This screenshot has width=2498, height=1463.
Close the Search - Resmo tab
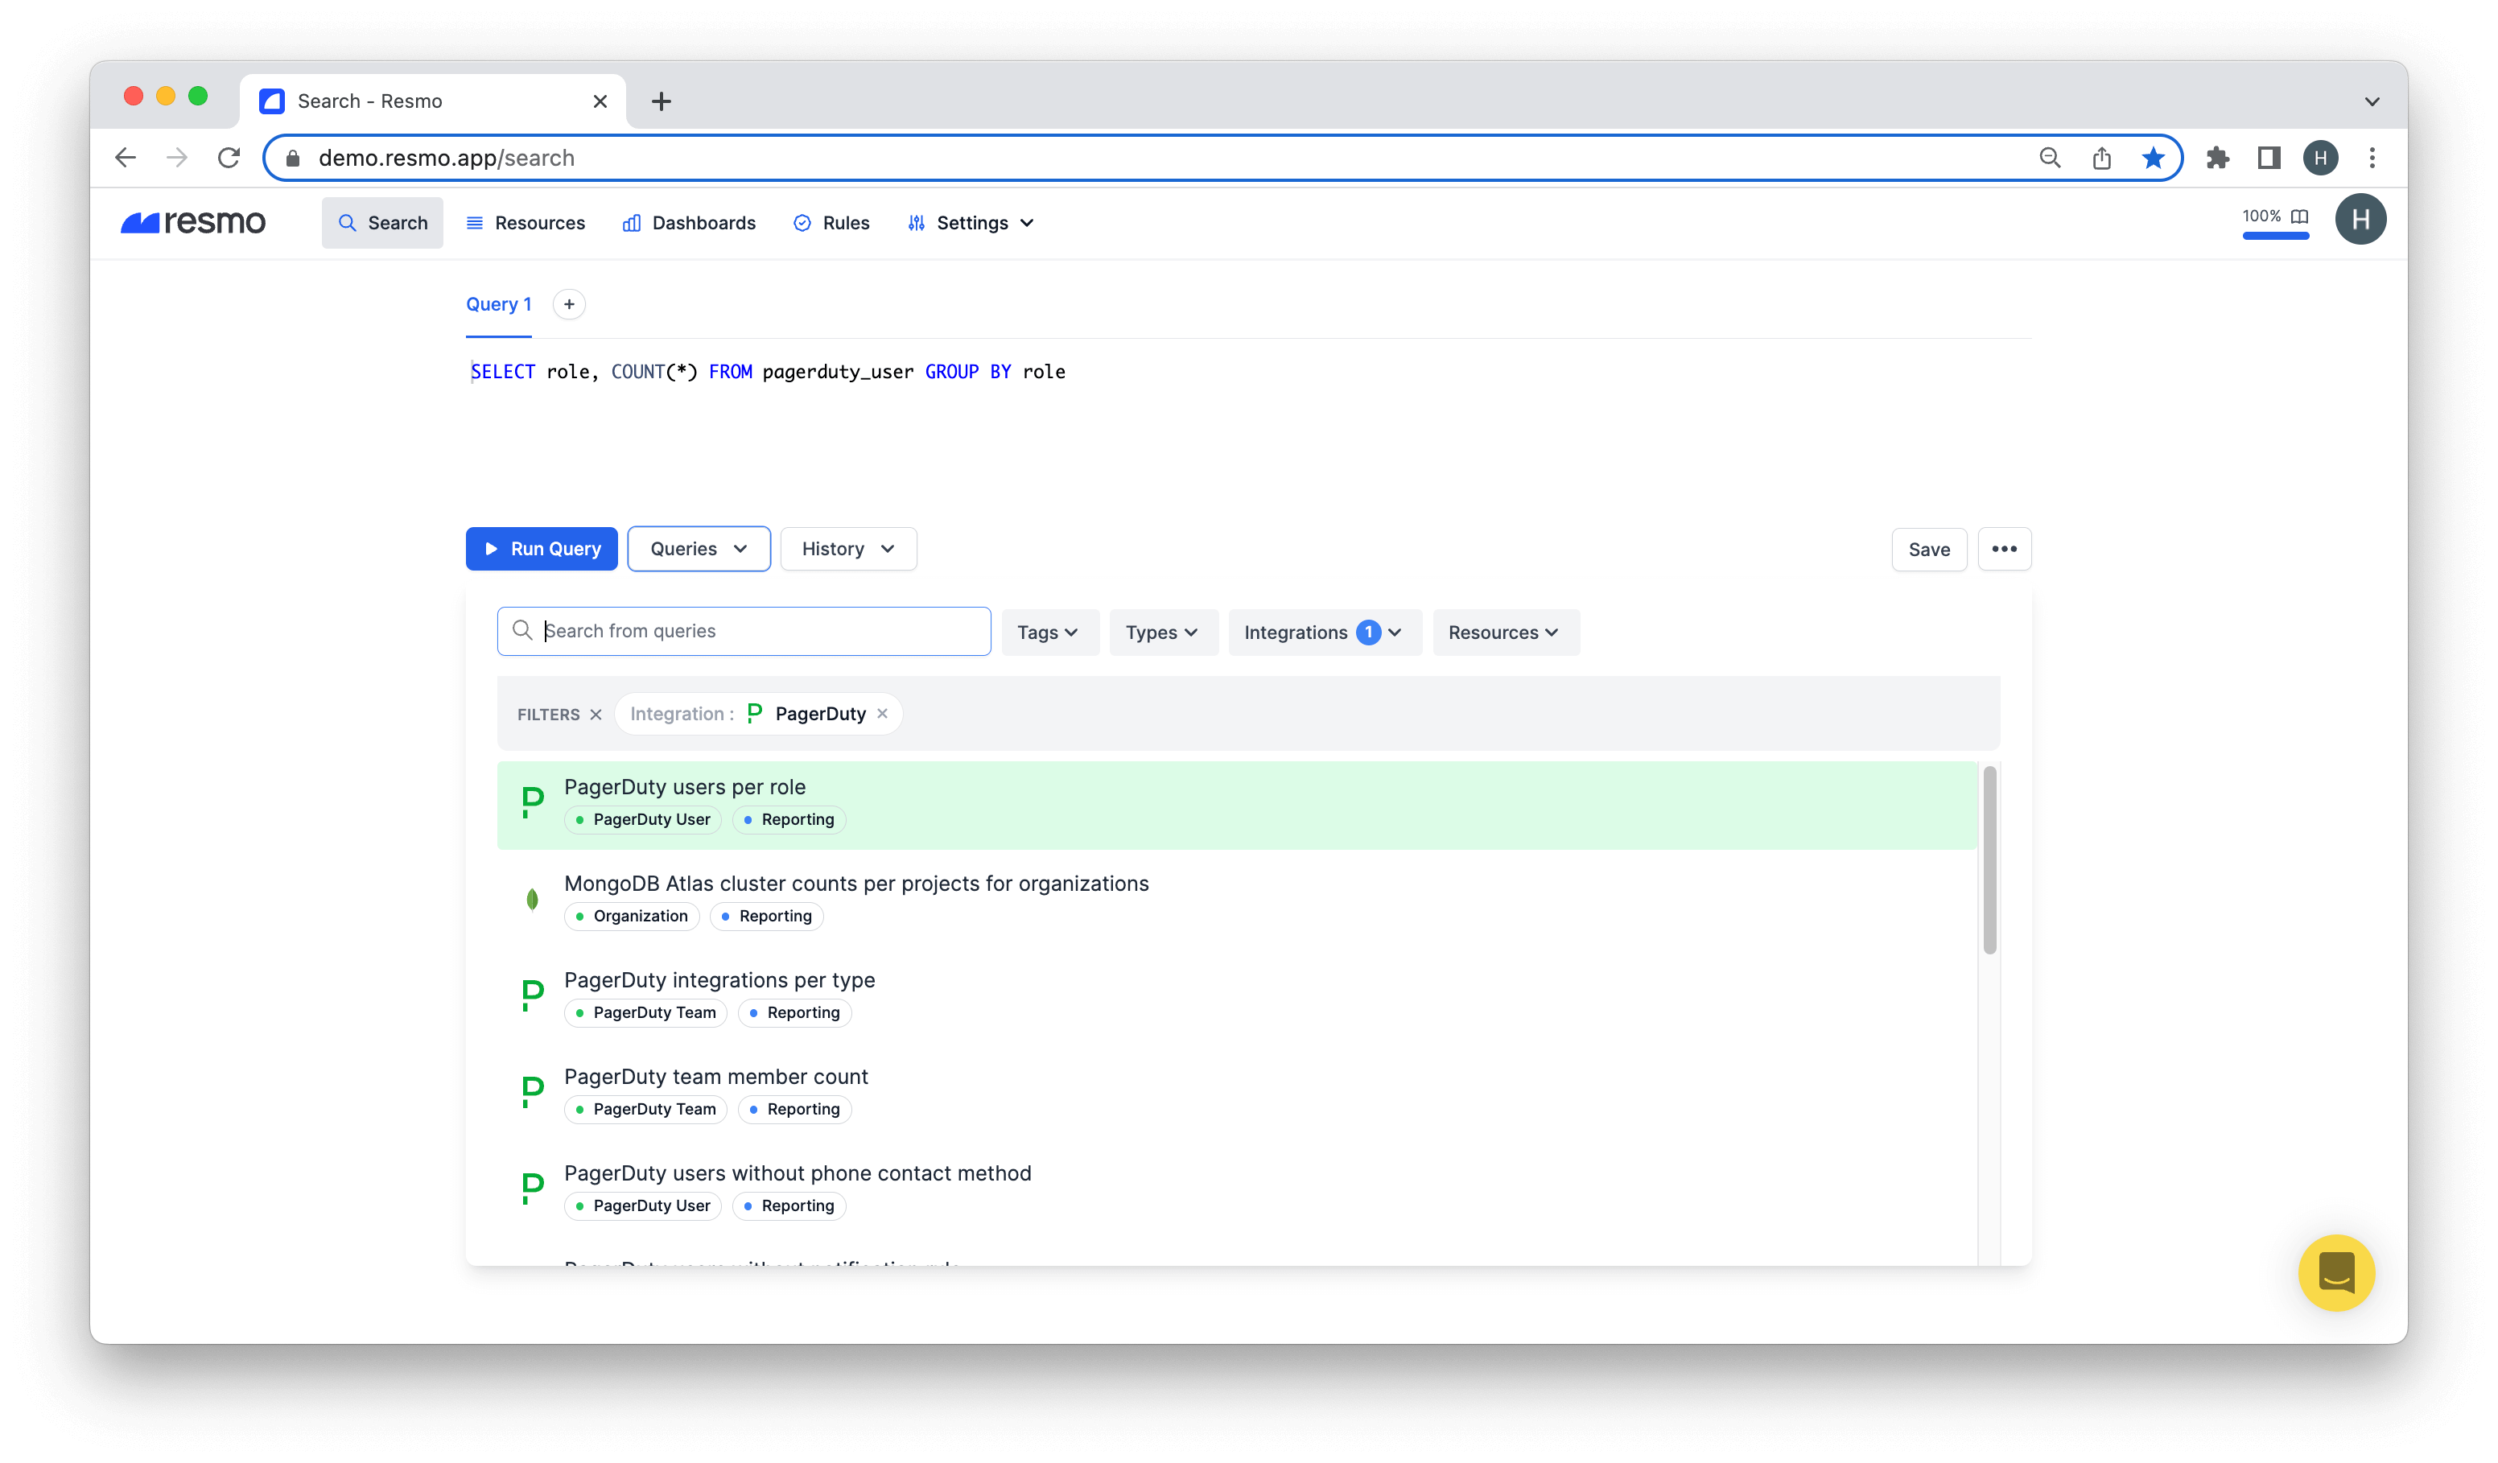tap(600, 101)
